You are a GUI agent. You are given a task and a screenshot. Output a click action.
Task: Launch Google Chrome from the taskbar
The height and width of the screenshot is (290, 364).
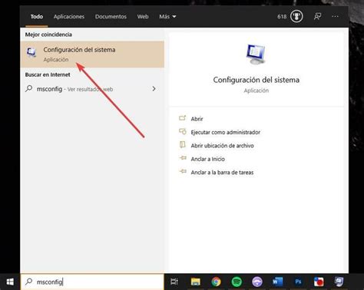216,282
